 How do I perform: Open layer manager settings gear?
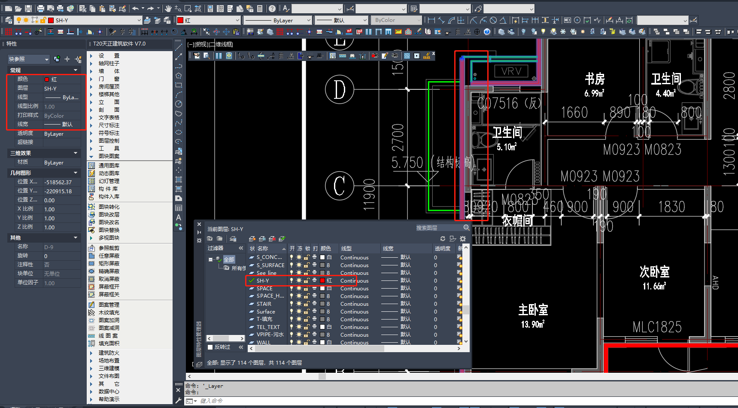click(x=463, y=239)
